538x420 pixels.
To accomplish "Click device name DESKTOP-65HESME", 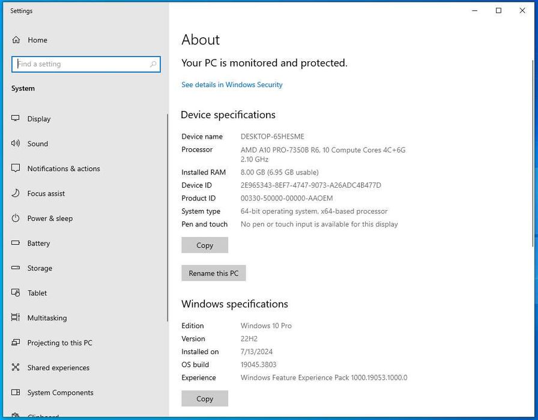I will 273,136.
